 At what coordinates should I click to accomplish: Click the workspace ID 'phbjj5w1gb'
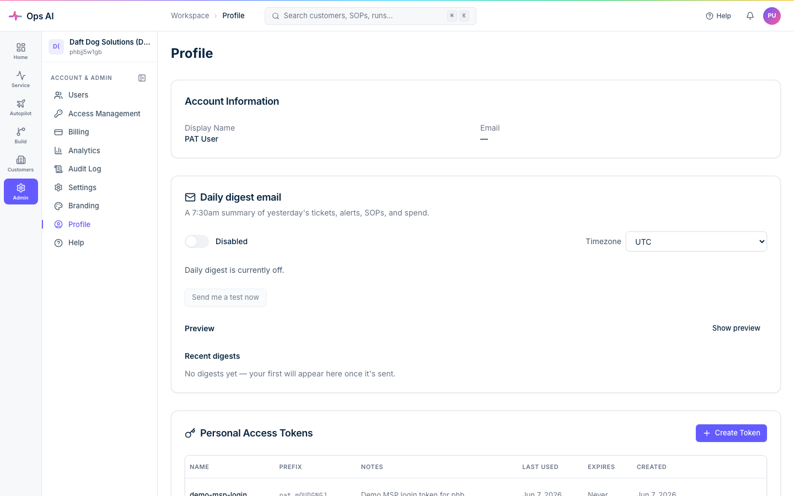click(85, 52)
